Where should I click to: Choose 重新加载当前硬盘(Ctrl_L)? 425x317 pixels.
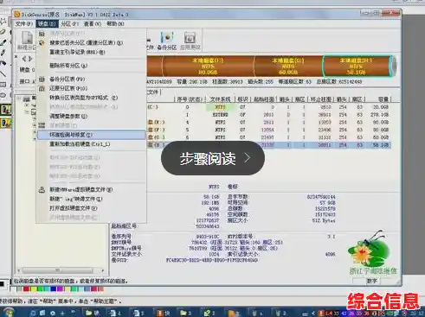[x=91, y=144]
